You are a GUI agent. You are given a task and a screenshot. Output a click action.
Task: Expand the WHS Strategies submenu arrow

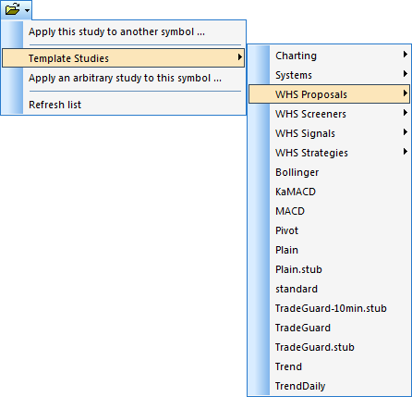coord(406,152)
